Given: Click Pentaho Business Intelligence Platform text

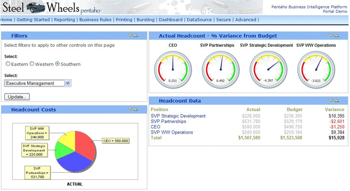Looking at the screenshot, I should coord(309,7).
